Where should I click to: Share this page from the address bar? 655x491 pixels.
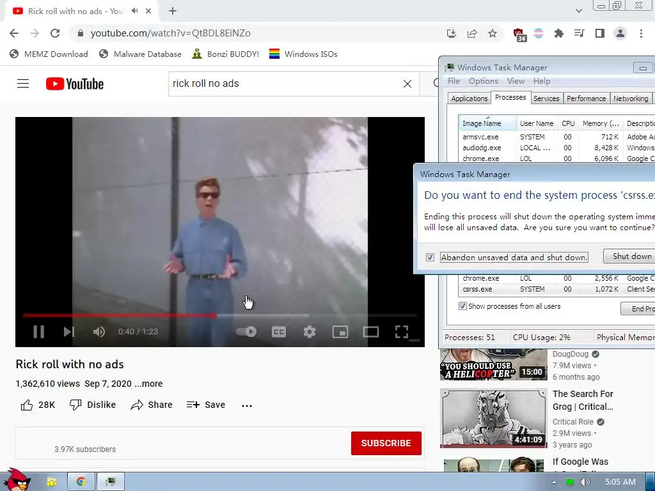click(472, 33)
